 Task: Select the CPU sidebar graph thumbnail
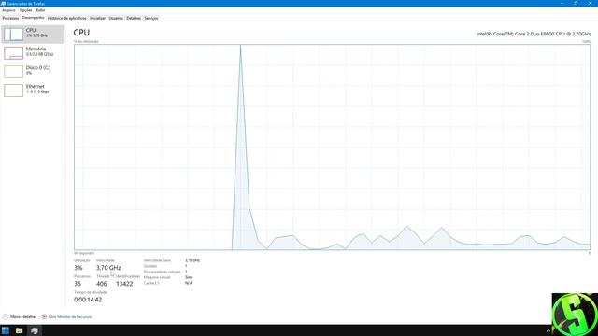13,34
